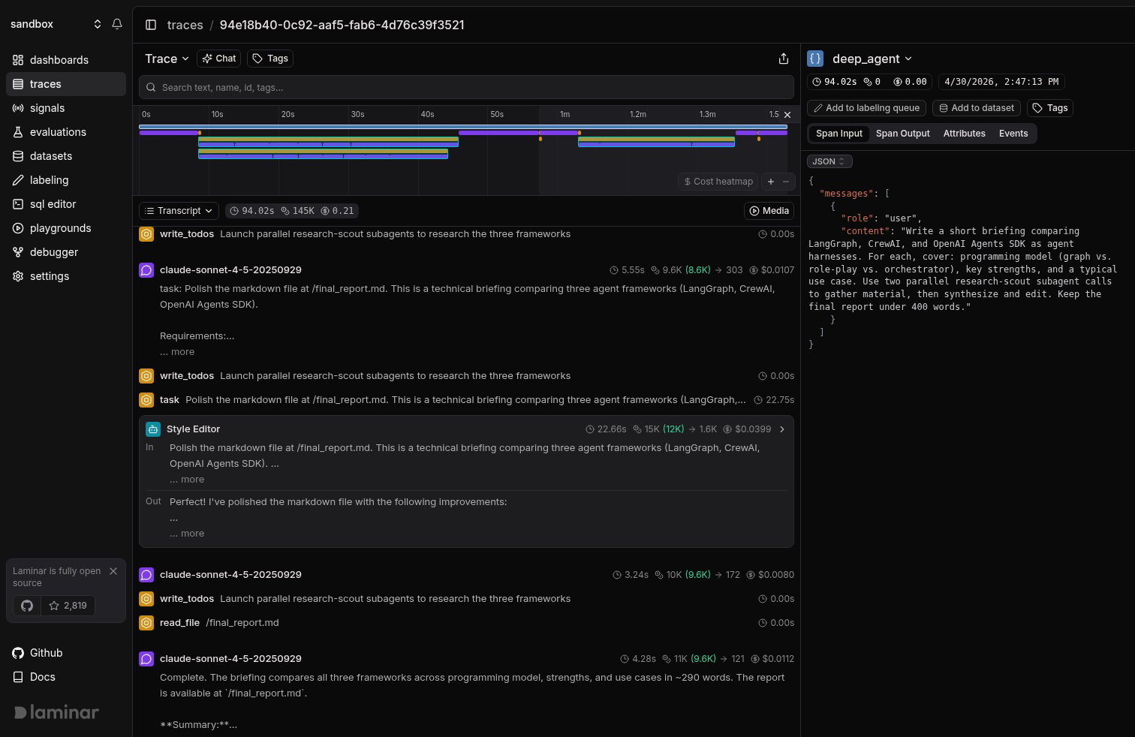Click the trace ID in the breadcrumb
The height and width of the screenshot is (737, 1135).
point(342,25)
